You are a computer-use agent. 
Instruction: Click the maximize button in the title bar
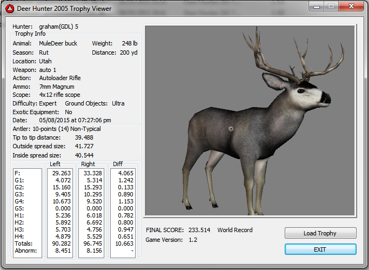click(x=330, y=6)
